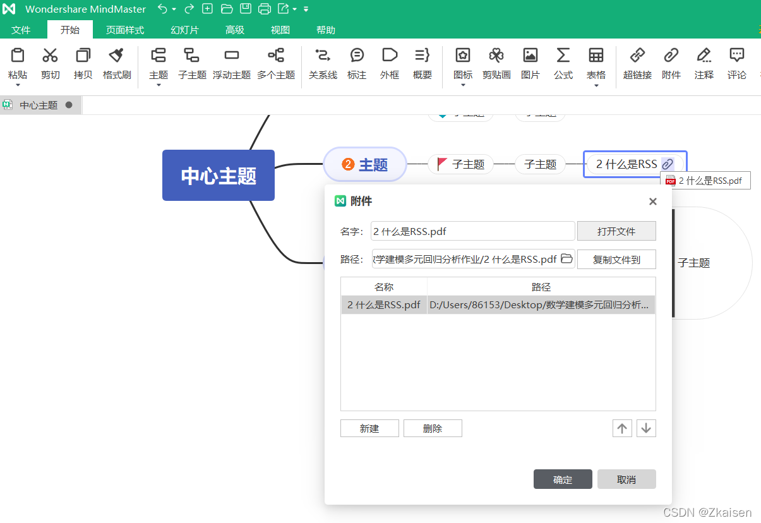Image resolution: width=761 pixels, height=523 pixels.
Task: Add a Floating Topic (浮动主题)
Action: click(x=232, y=64)
